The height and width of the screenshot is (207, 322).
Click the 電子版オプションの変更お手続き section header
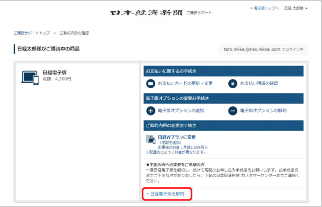[x=223, y=98]
